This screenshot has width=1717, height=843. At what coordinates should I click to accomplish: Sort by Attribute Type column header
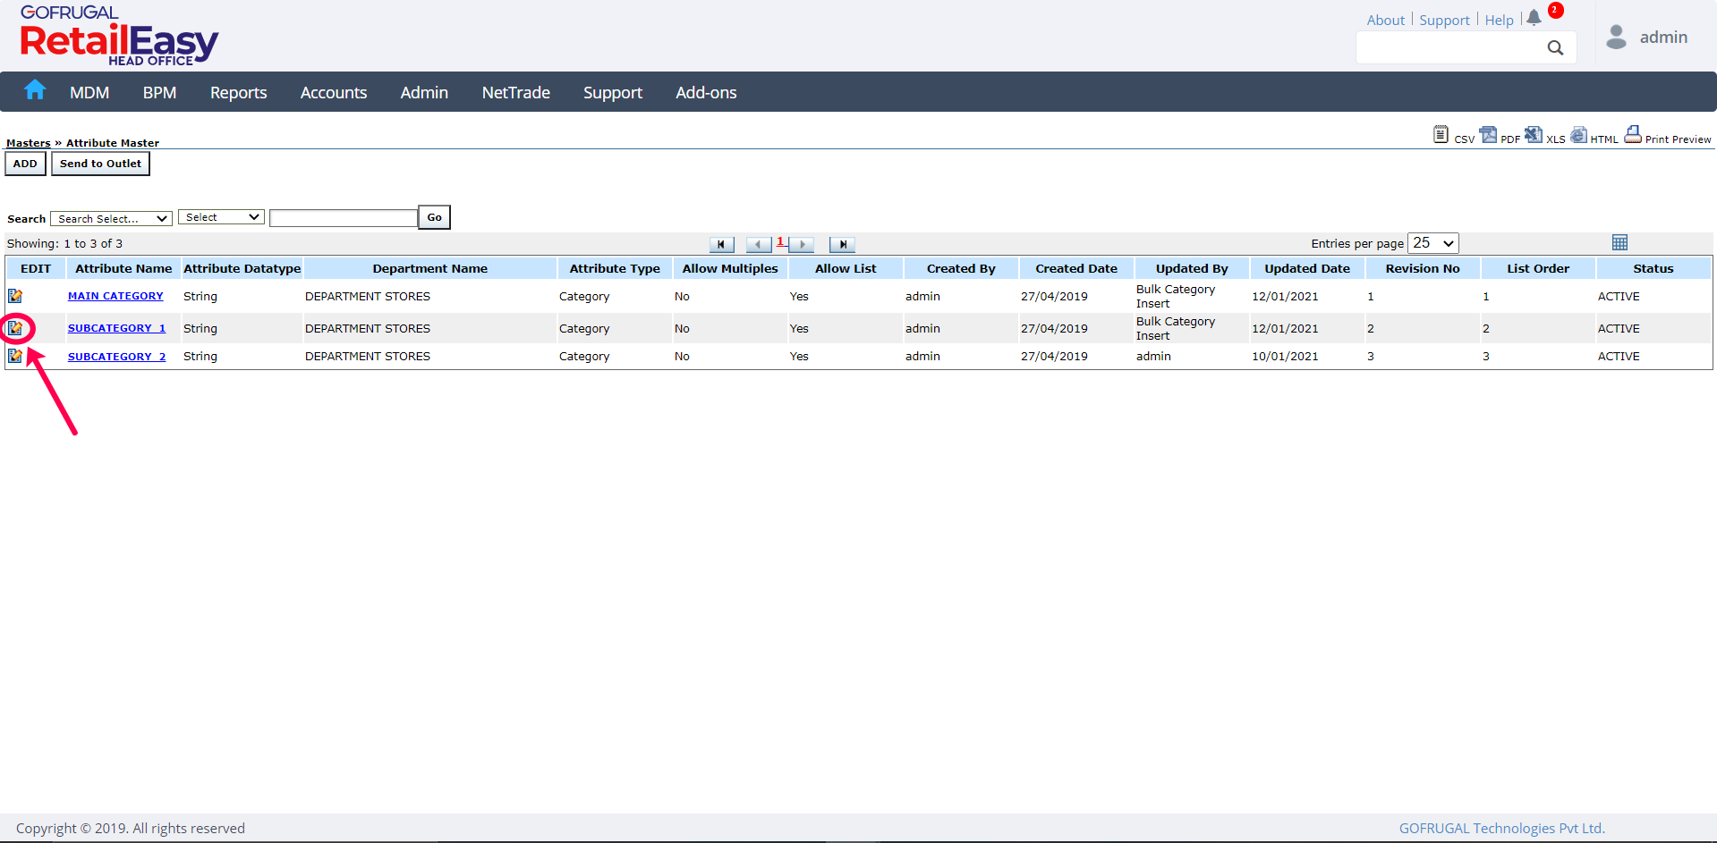click(615, 268)
